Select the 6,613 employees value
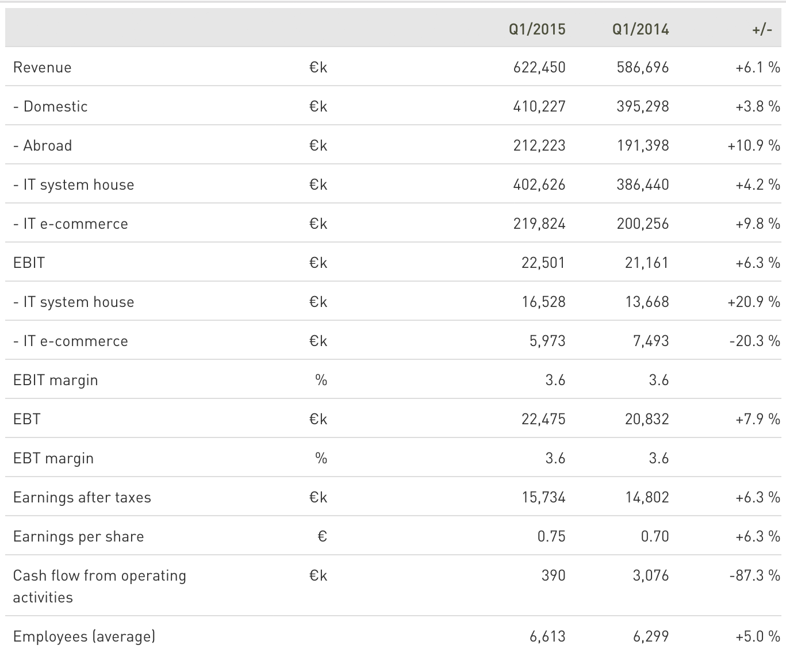Viewport: 786px width, 668px height. coord(547,636)
